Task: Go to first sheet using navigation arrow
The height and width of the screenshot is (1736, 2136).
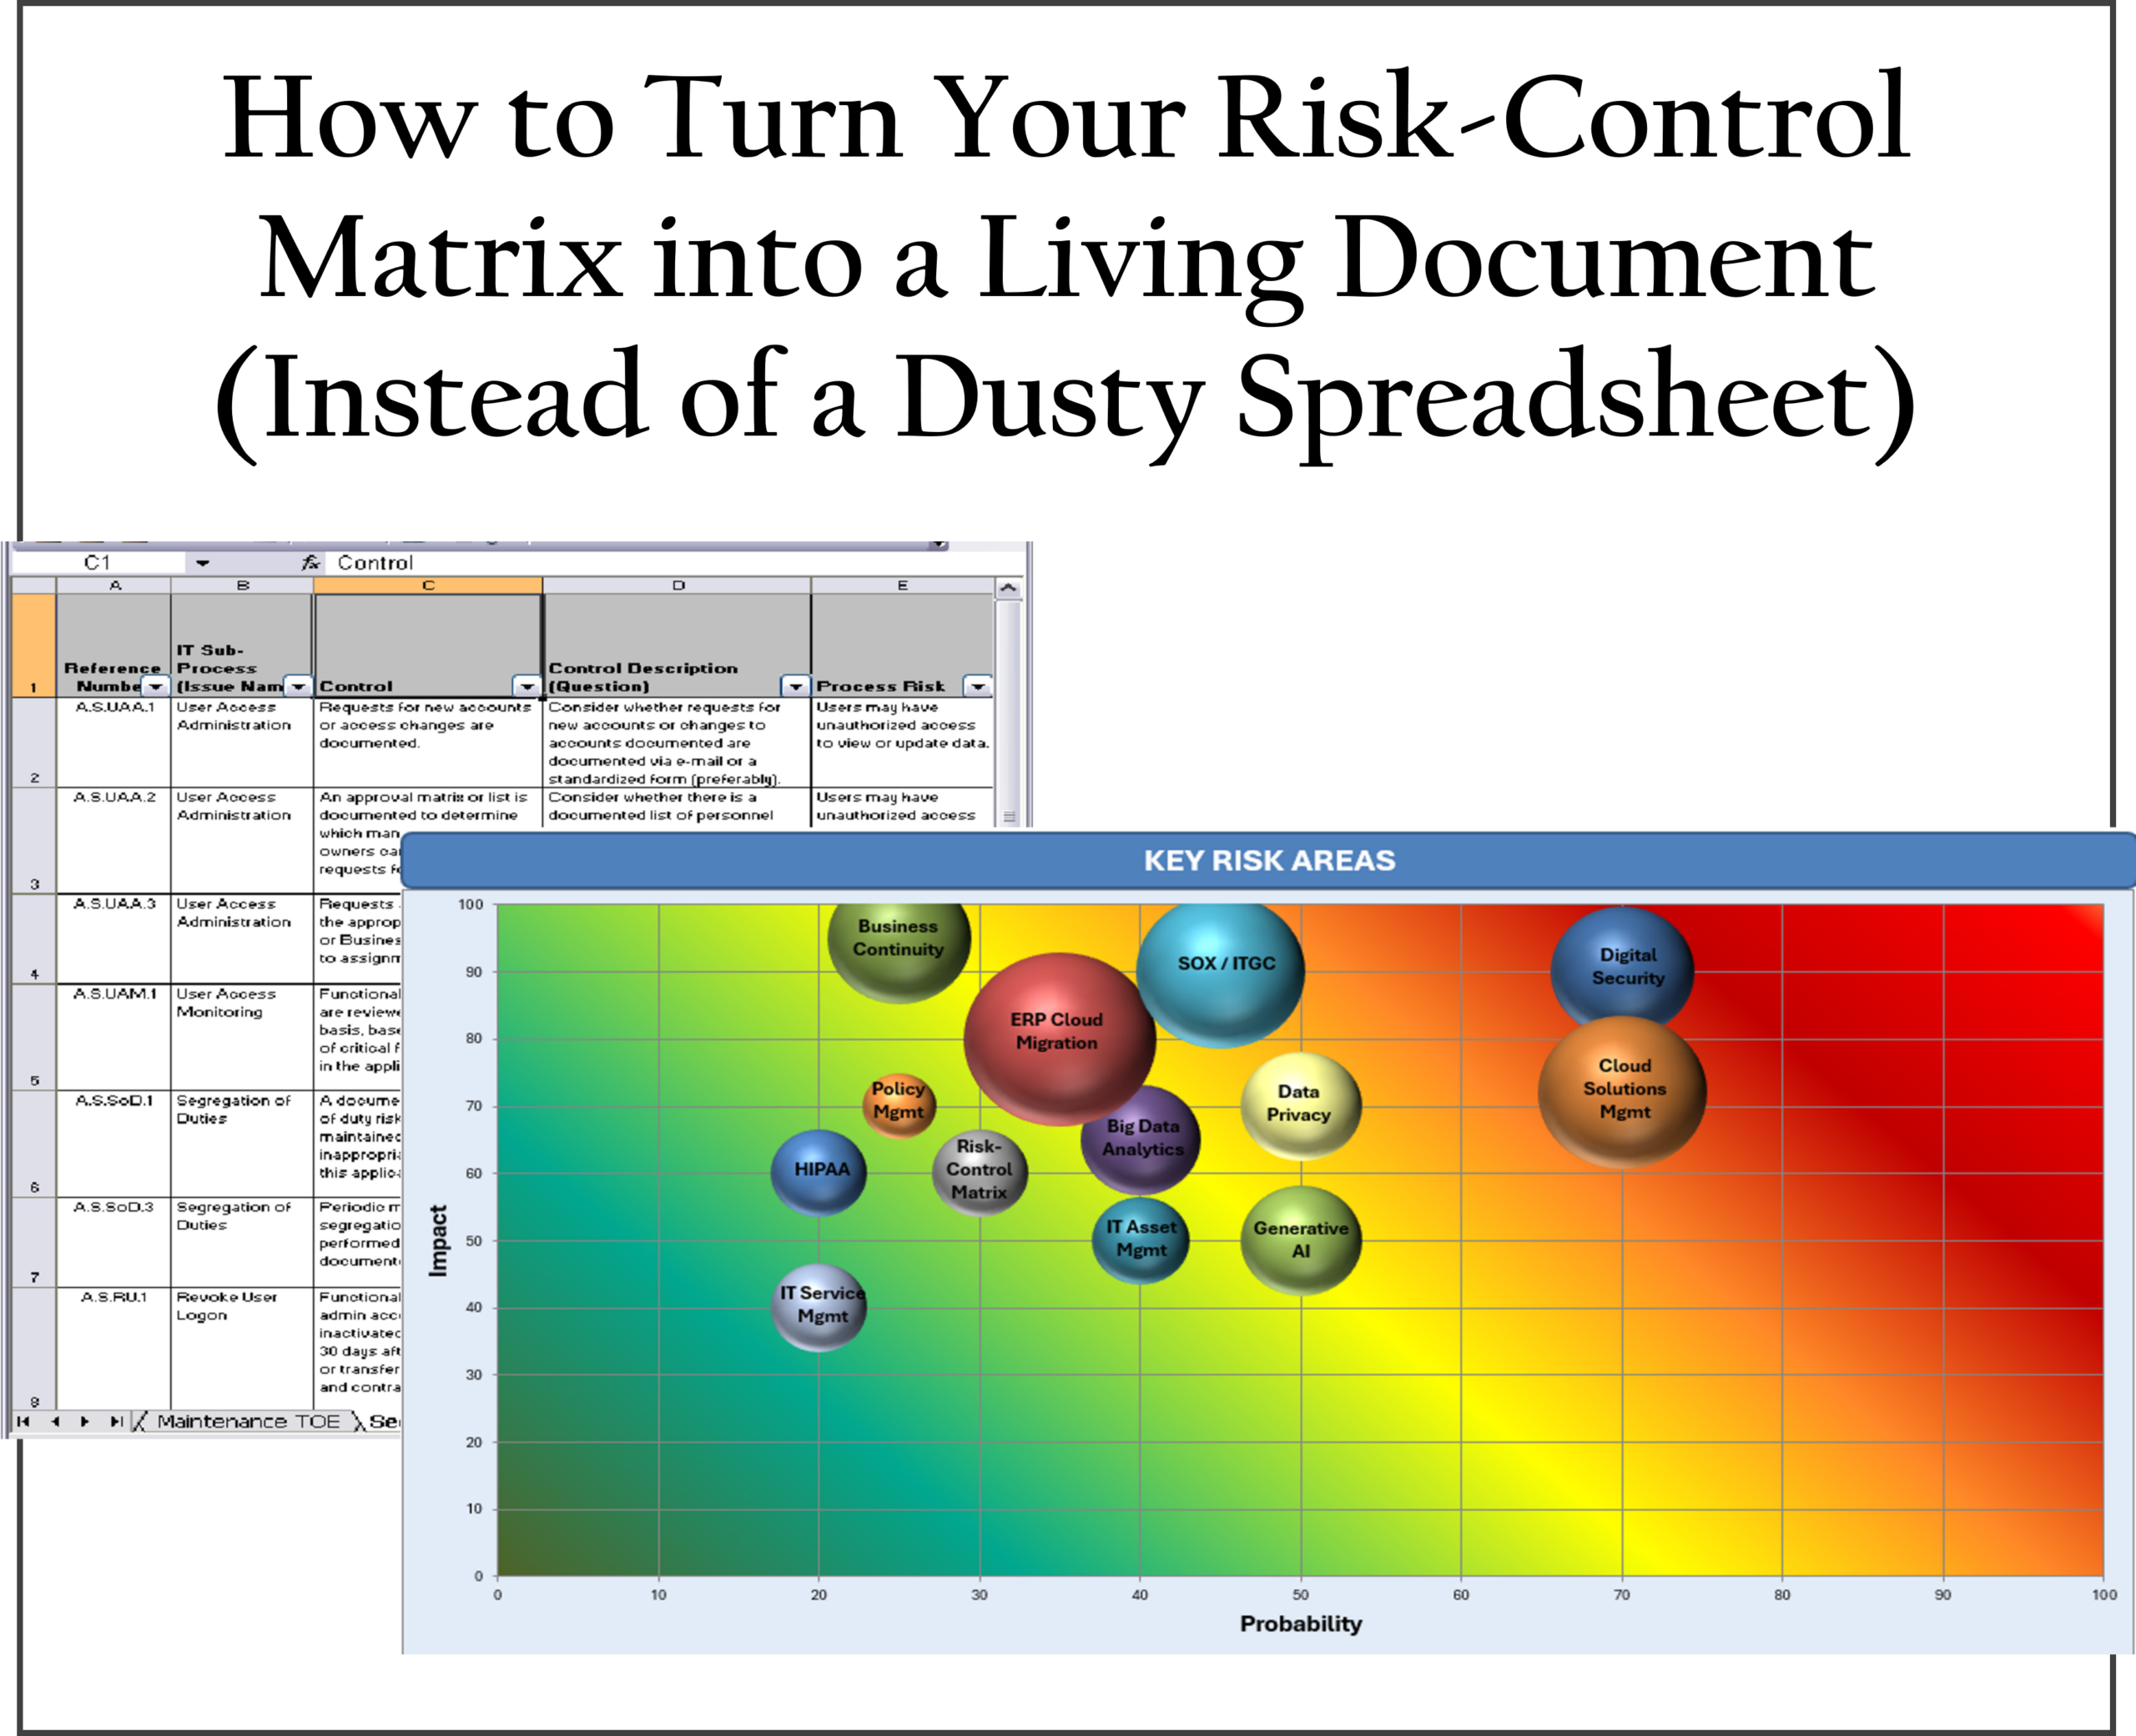Action: (23, 1421)
